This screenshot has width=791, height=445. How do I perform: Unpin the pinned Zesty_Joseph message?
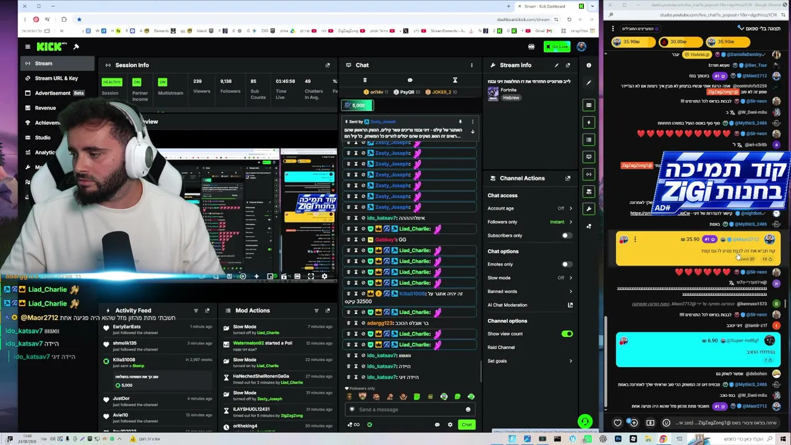[460, 122]
